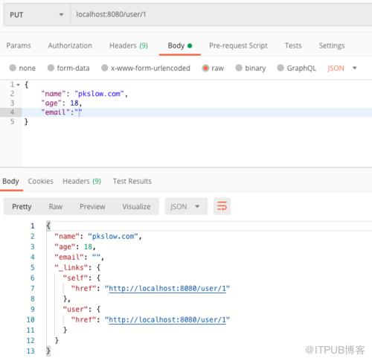372x361 pixels.
Task: Select the form-data radio button
Action: click(51, 68)
